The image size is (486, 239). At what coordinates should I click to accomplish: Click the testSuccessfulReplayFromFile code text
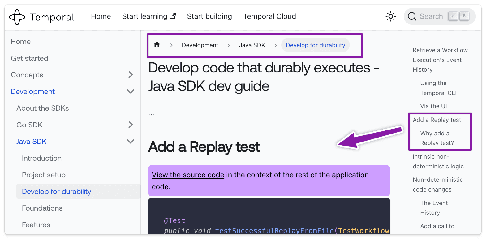coord(274,231)
